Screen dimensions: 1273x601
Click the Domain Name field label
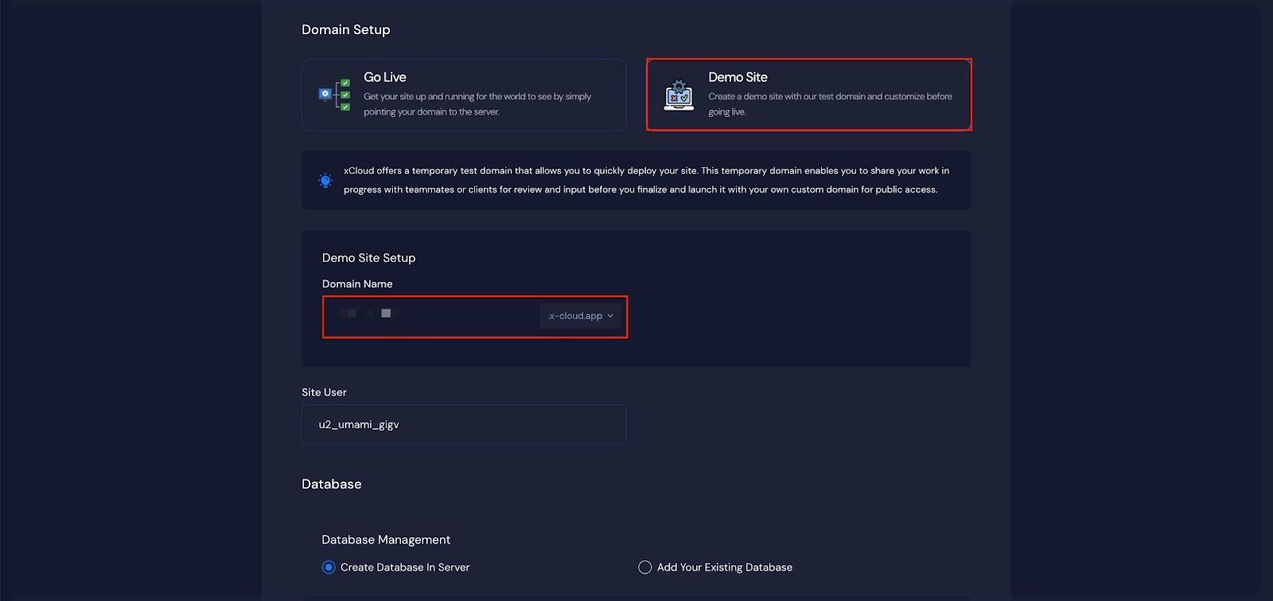[x=357, y=284]
